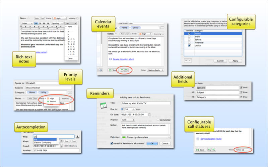The height and width of the screenshot is (167, 268).
Task: Click Number field 123 456 789
Action: click(x=56, y=150)
